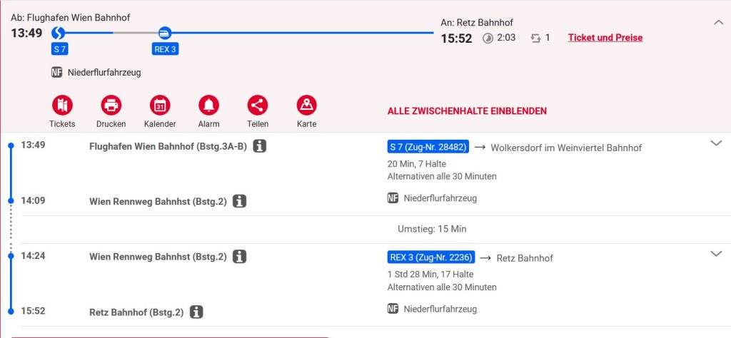Share the connection using Teilen icon
Viewport: 731px width, 338px height.
pyautogui.click(x=258, y=106)
